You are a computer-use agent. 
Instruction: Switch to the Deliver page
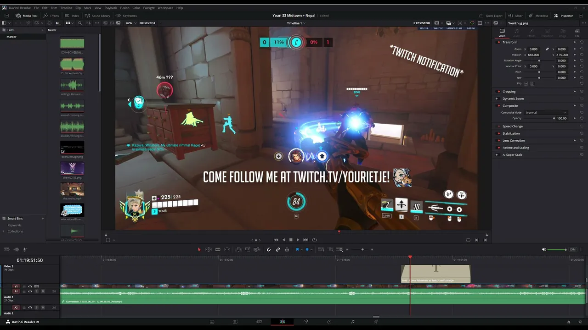pos(376,322)
